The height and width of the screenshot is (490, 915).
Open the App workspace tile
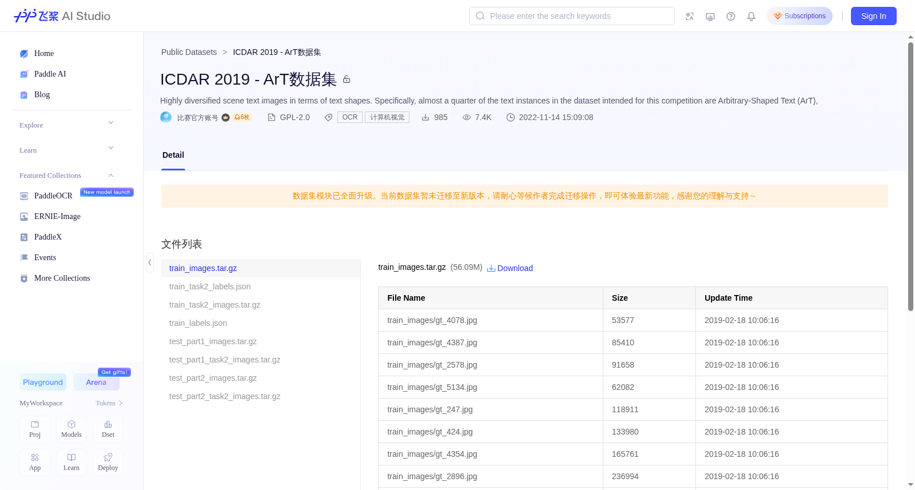click(x=35, y=463)
